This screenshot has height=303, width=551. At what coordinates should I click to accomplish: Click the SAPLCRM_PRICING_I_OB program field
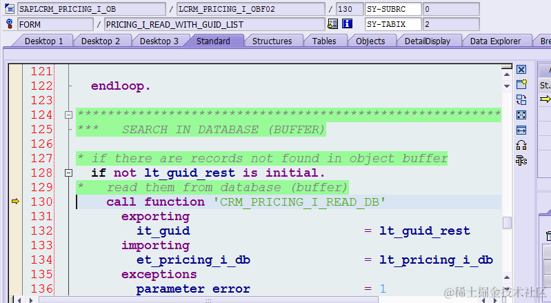point(92,9)
